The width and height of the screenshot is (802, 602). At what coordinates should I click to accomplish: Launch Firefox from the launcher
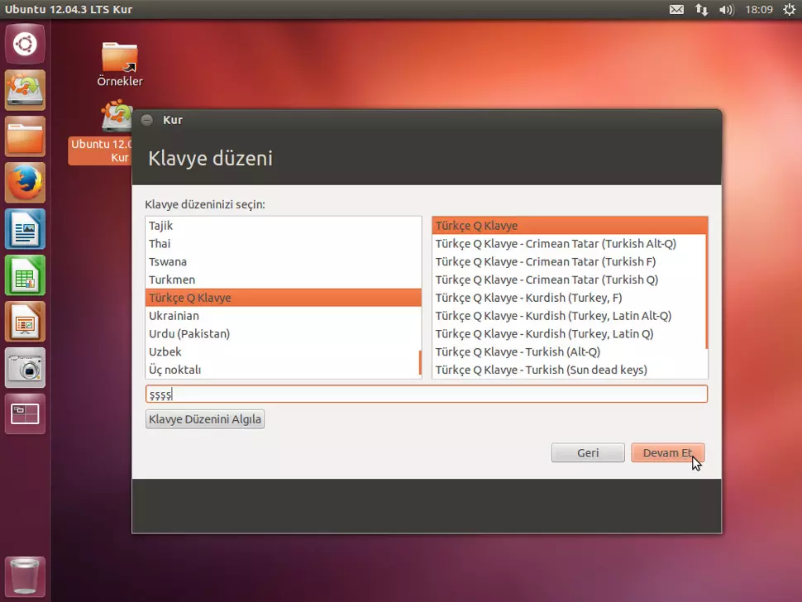pyautogui.click(x=25, y=183)
